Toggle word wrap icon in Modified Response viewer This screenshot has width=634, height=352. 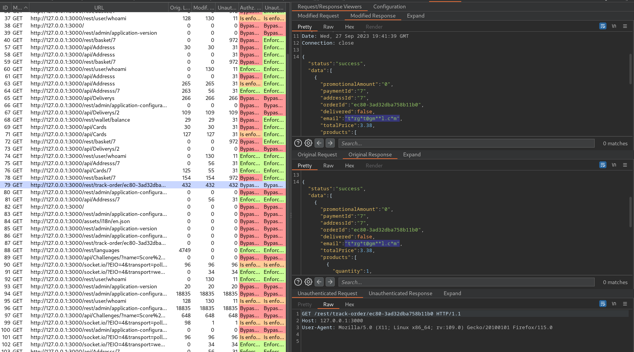pyautogui.click(x=603, y=26)
